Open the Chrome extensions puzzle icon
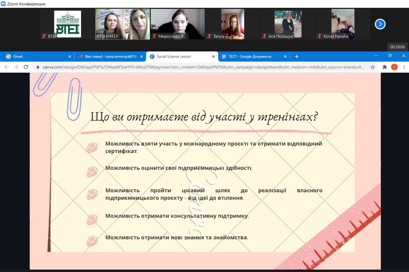This screenshot has width=409, height=272. coord(385,67)
